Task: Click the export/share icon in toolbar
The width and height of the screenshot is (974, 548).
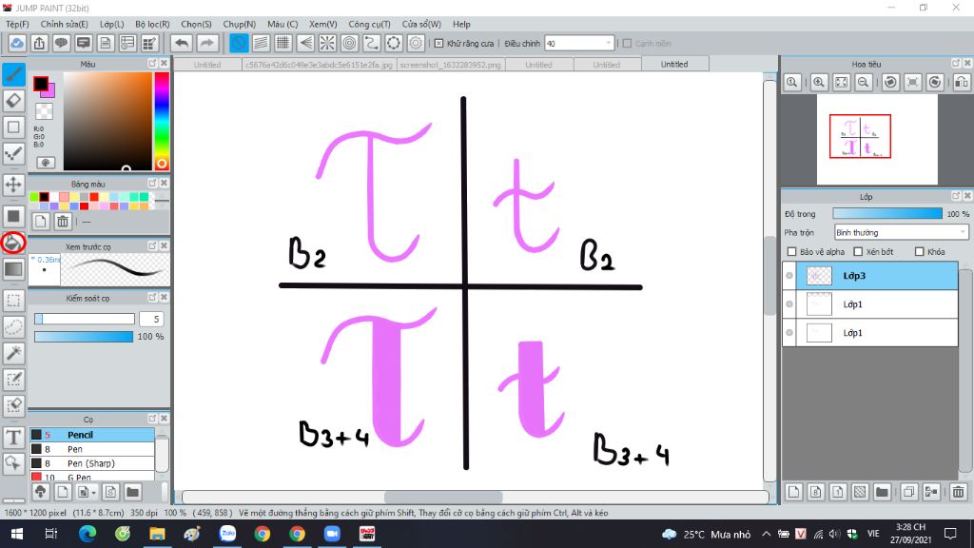Action: pos(39,43)
